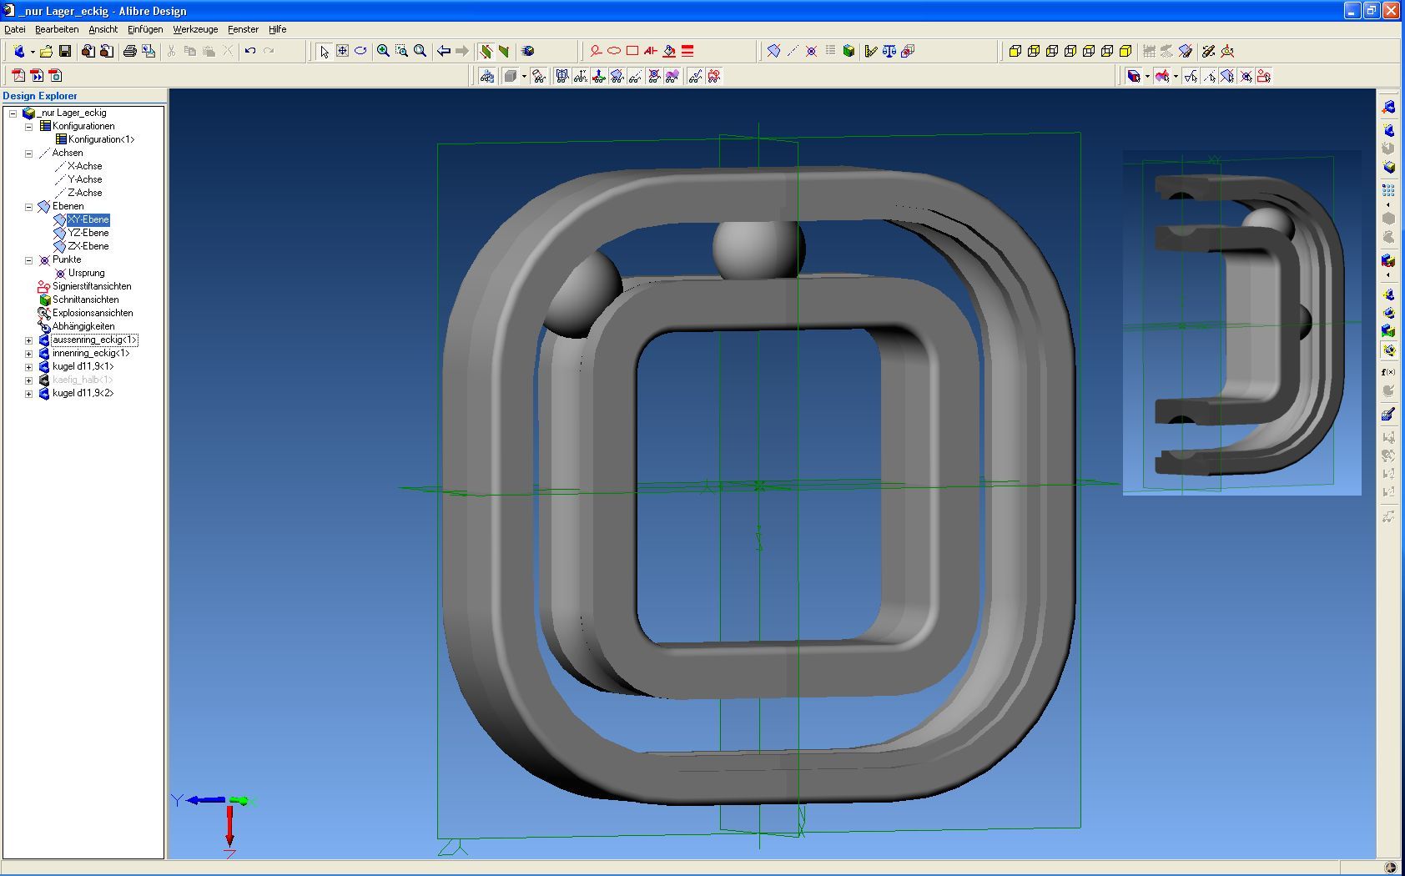Expand the innenring_eckig<1> part
The image size is (1405, 876).
click(28, 354)
